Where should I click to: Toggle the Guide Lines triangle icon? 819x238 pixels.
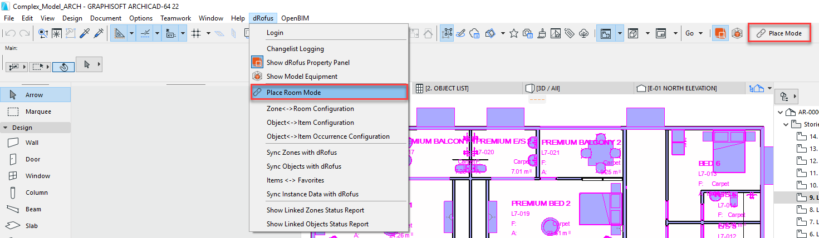(119, 33)
